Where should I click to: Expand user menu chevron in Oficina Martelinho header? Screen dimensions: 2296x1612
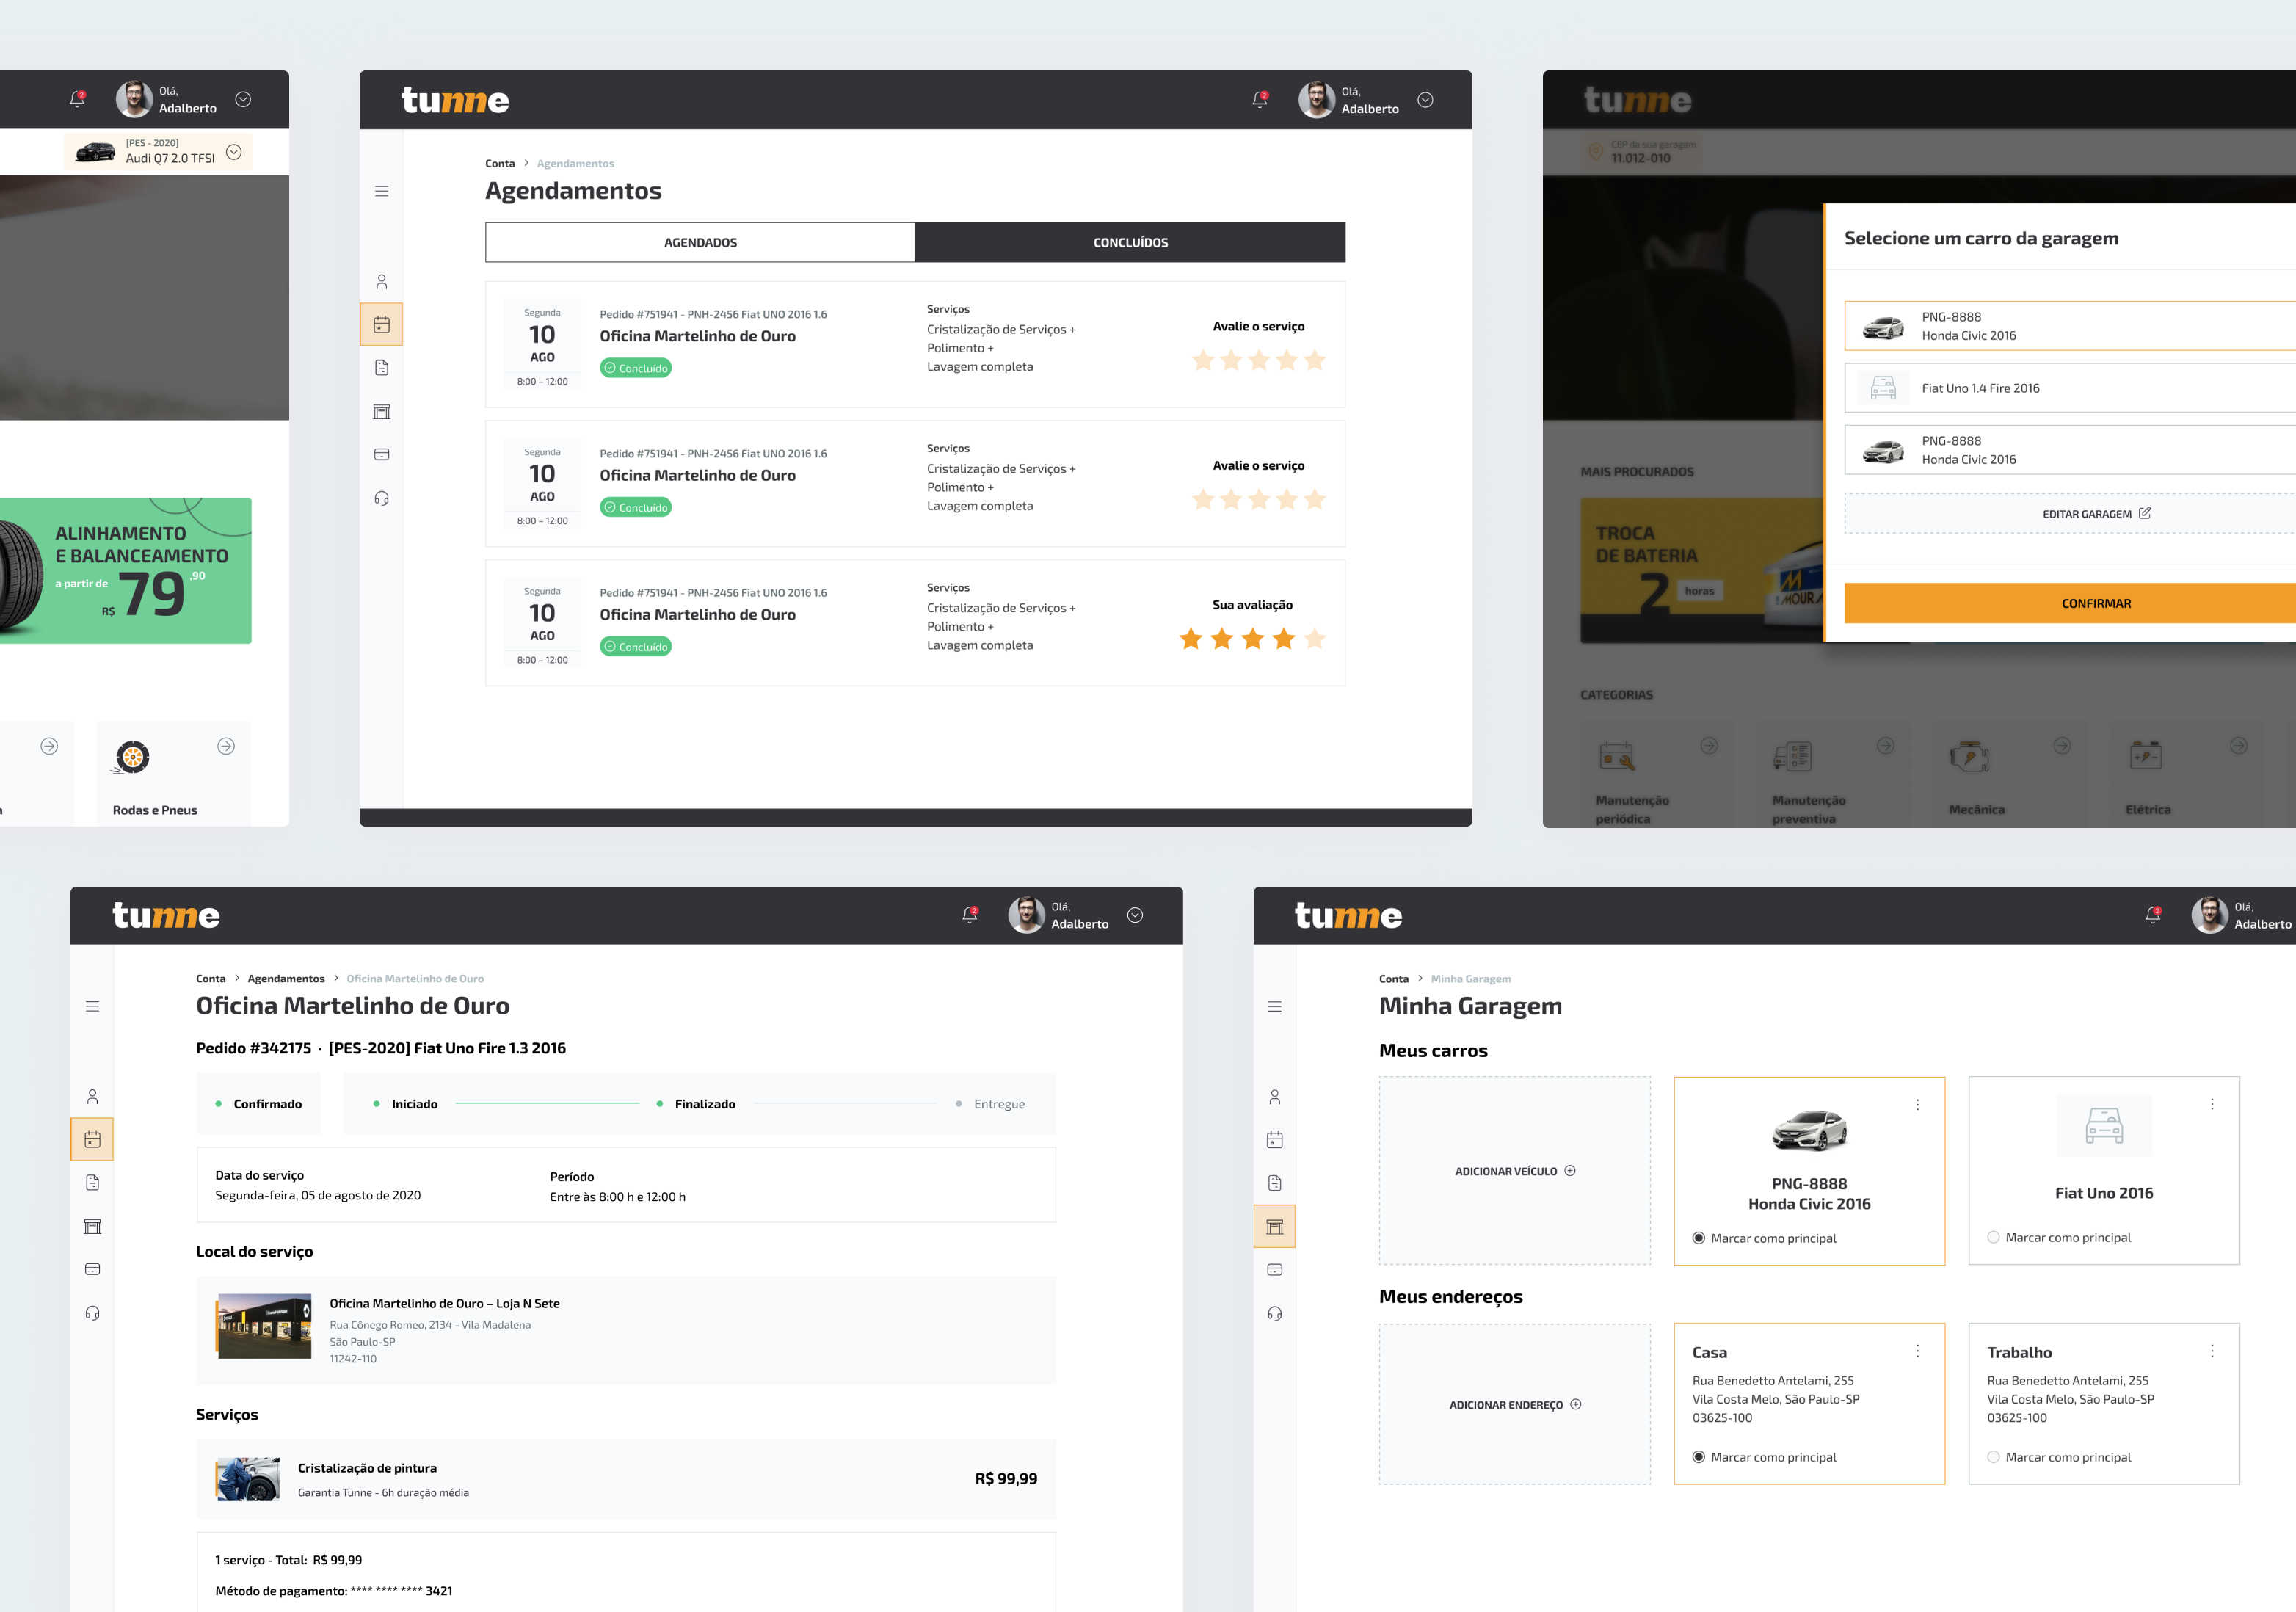click(1135, 914)
